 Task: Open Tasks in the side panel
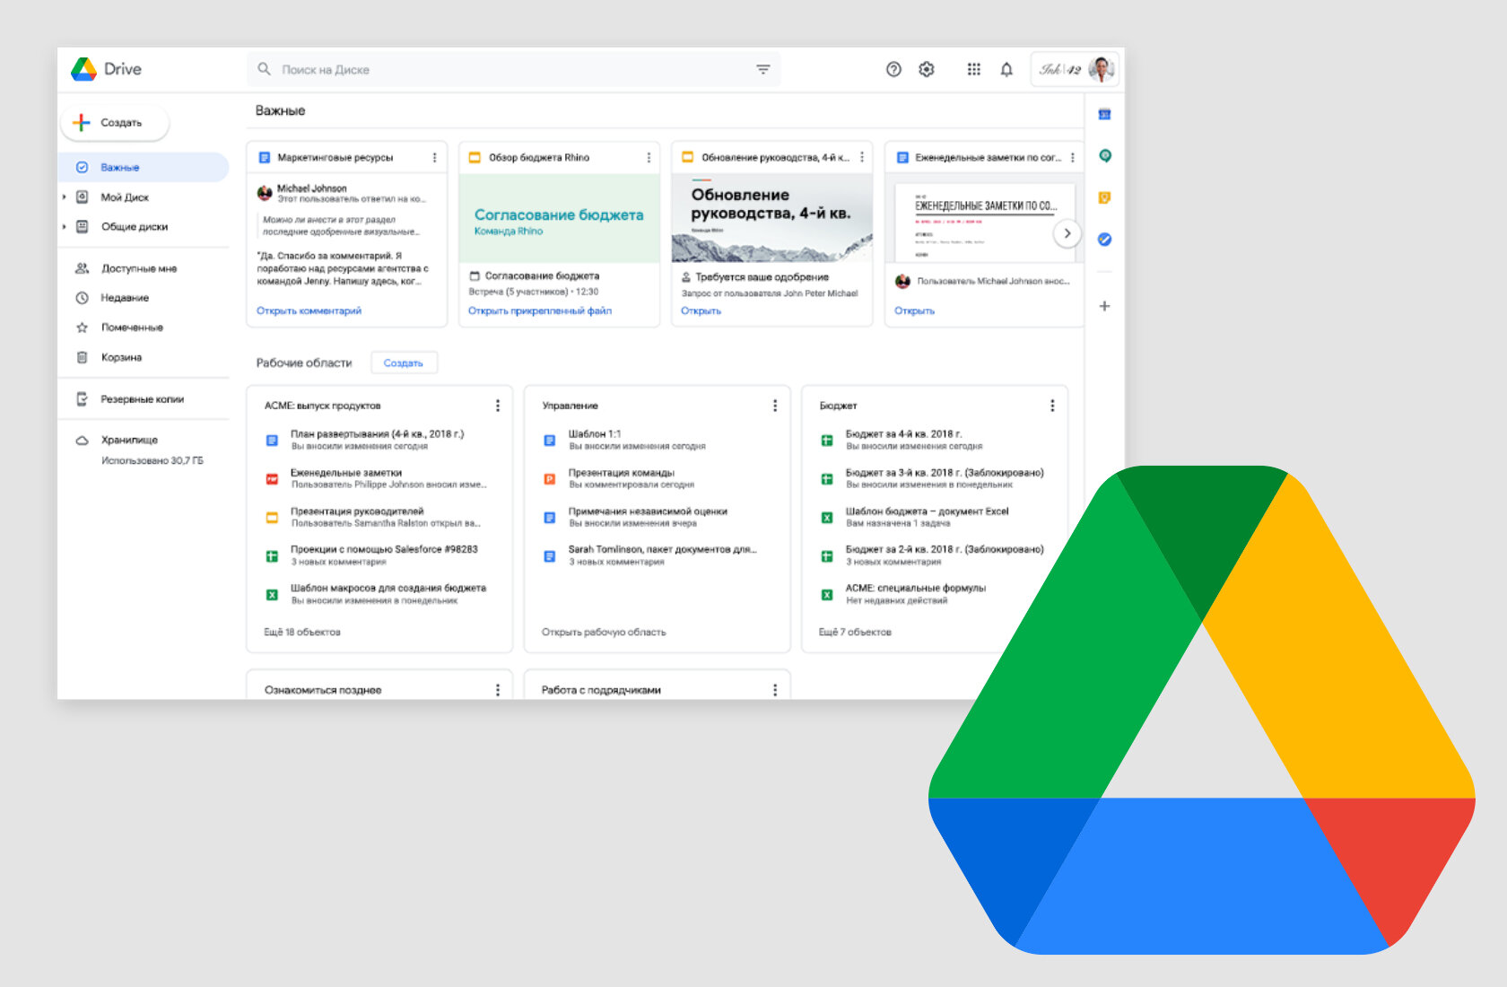pos(1104,240)
